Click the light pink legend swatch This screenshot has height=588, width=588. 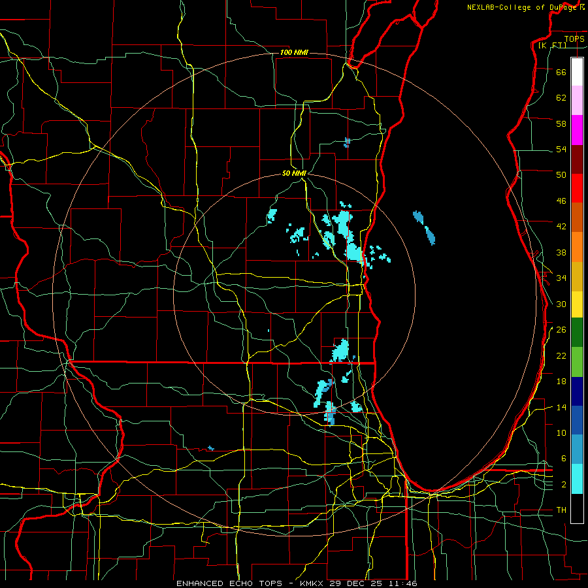point(577,101)
